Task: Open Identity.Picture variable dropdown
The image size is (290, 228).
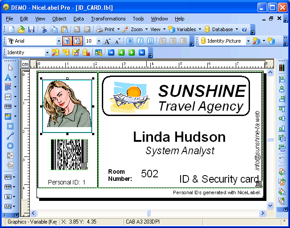Action: pyautogui.click(x=248, y=41)
